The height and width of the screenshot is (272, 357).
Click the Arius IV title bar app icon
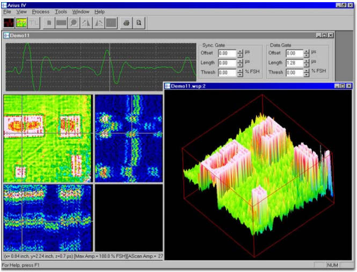[4, 5]
